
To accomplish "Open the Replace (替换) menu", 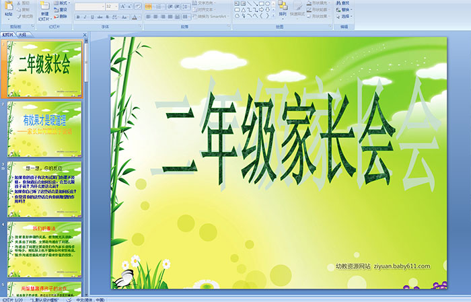I will pyautogui.click(x=345, y=9).
